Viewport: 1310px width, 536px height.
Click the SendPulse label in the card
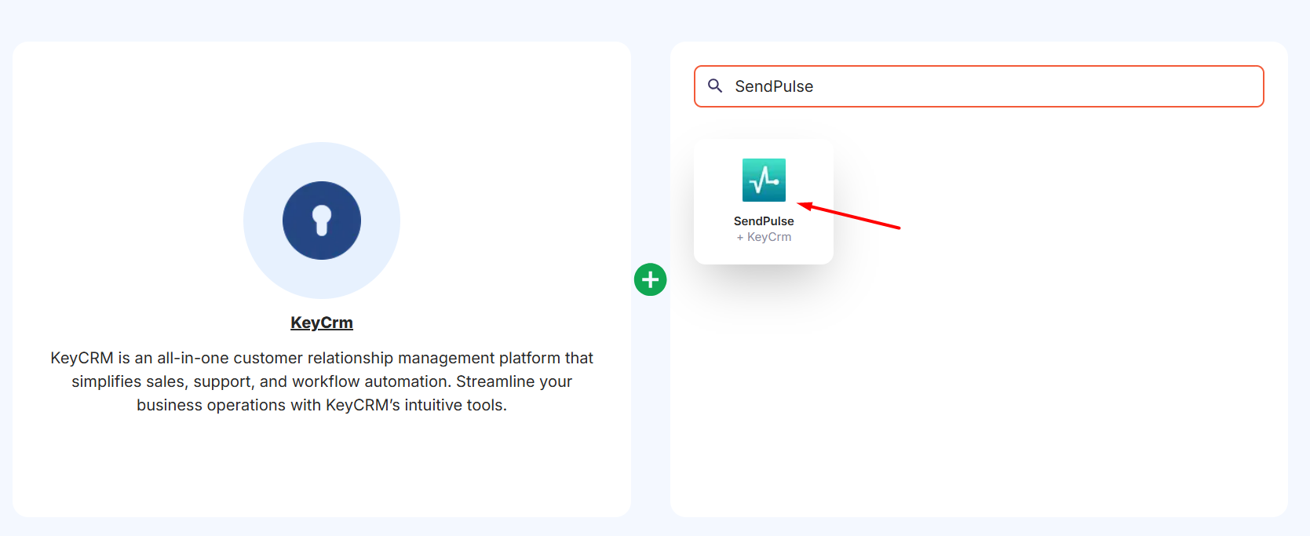[764, 221]
